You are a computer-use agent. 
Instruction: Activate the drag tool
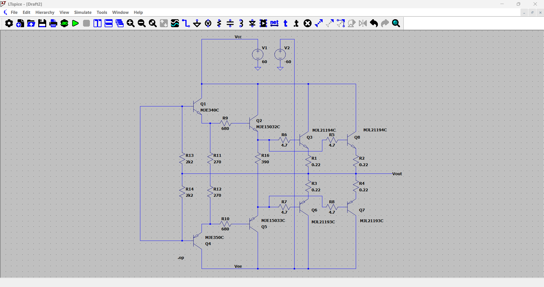tap(341, 23)
